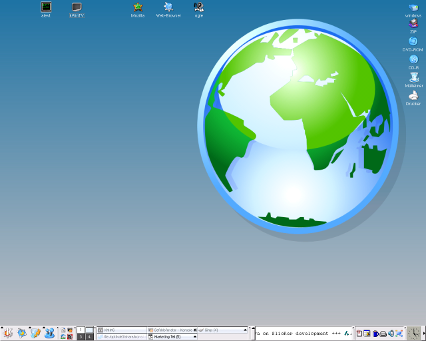Screen dimensions: 426x341
Task: Open the Mülleimer trash icon
Action: [414, 80]
